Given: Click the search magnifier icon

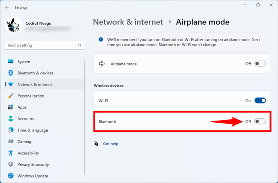Looking at the screenshot, I should click(x=80, y=45).
